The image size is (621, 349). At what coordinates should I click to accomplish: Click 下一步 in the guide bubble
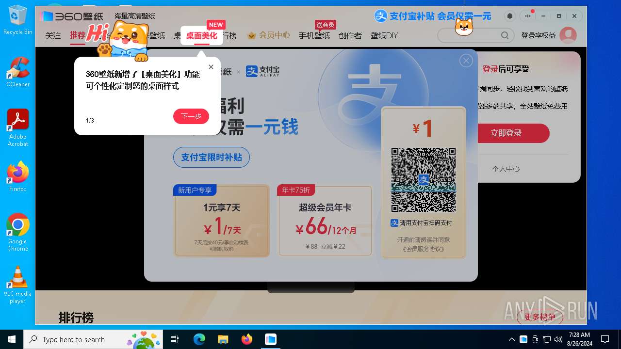[x=191, y=116]
